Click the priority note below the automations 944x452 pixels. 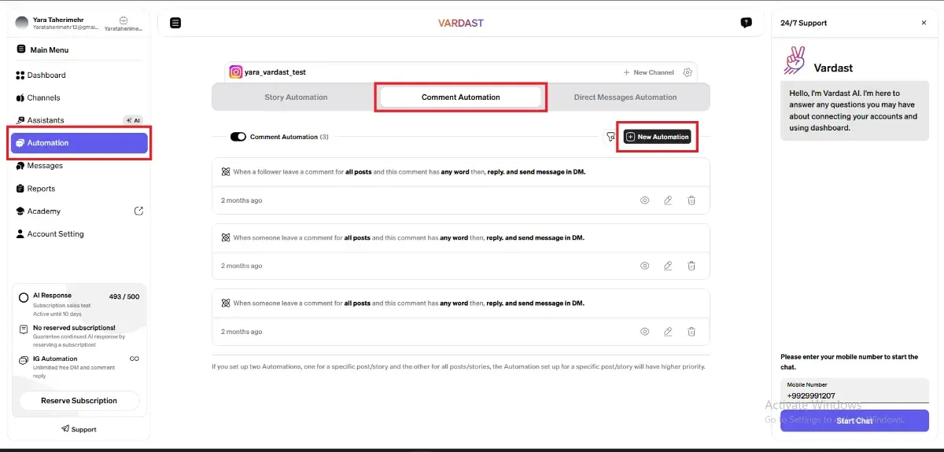tap(459, 366)
